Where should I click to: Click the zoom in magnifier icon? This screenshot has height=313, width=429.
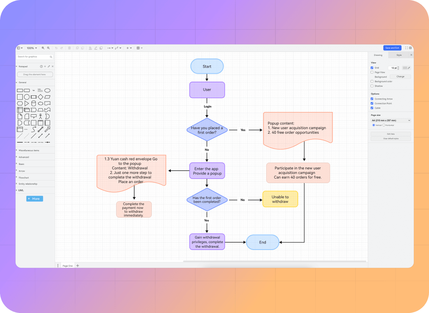(x=43, y=48)
